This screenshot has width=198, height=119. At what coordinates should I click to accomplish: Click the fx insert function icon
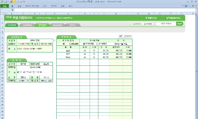[x=12, y=10]
